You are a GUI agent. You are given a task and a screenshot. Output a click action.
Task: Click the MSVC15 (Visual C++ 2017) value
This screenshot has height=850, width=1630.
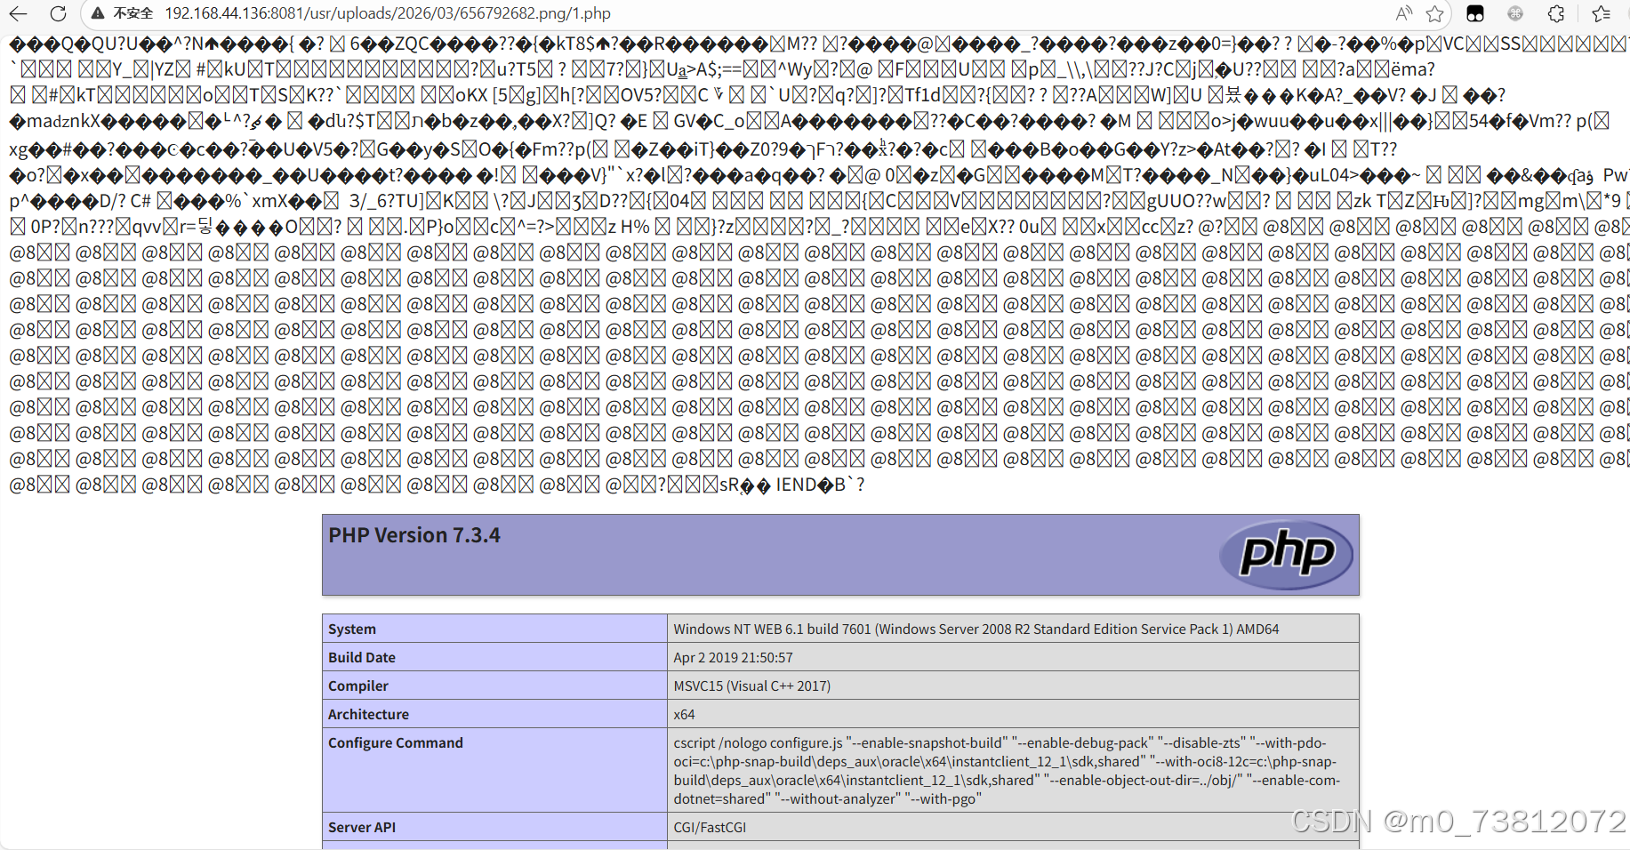pos(752,686)
